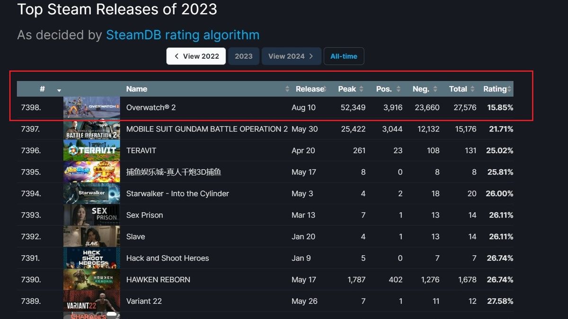
Task: Open the Variant 22 thumbnail
Action: click(92, 301)
